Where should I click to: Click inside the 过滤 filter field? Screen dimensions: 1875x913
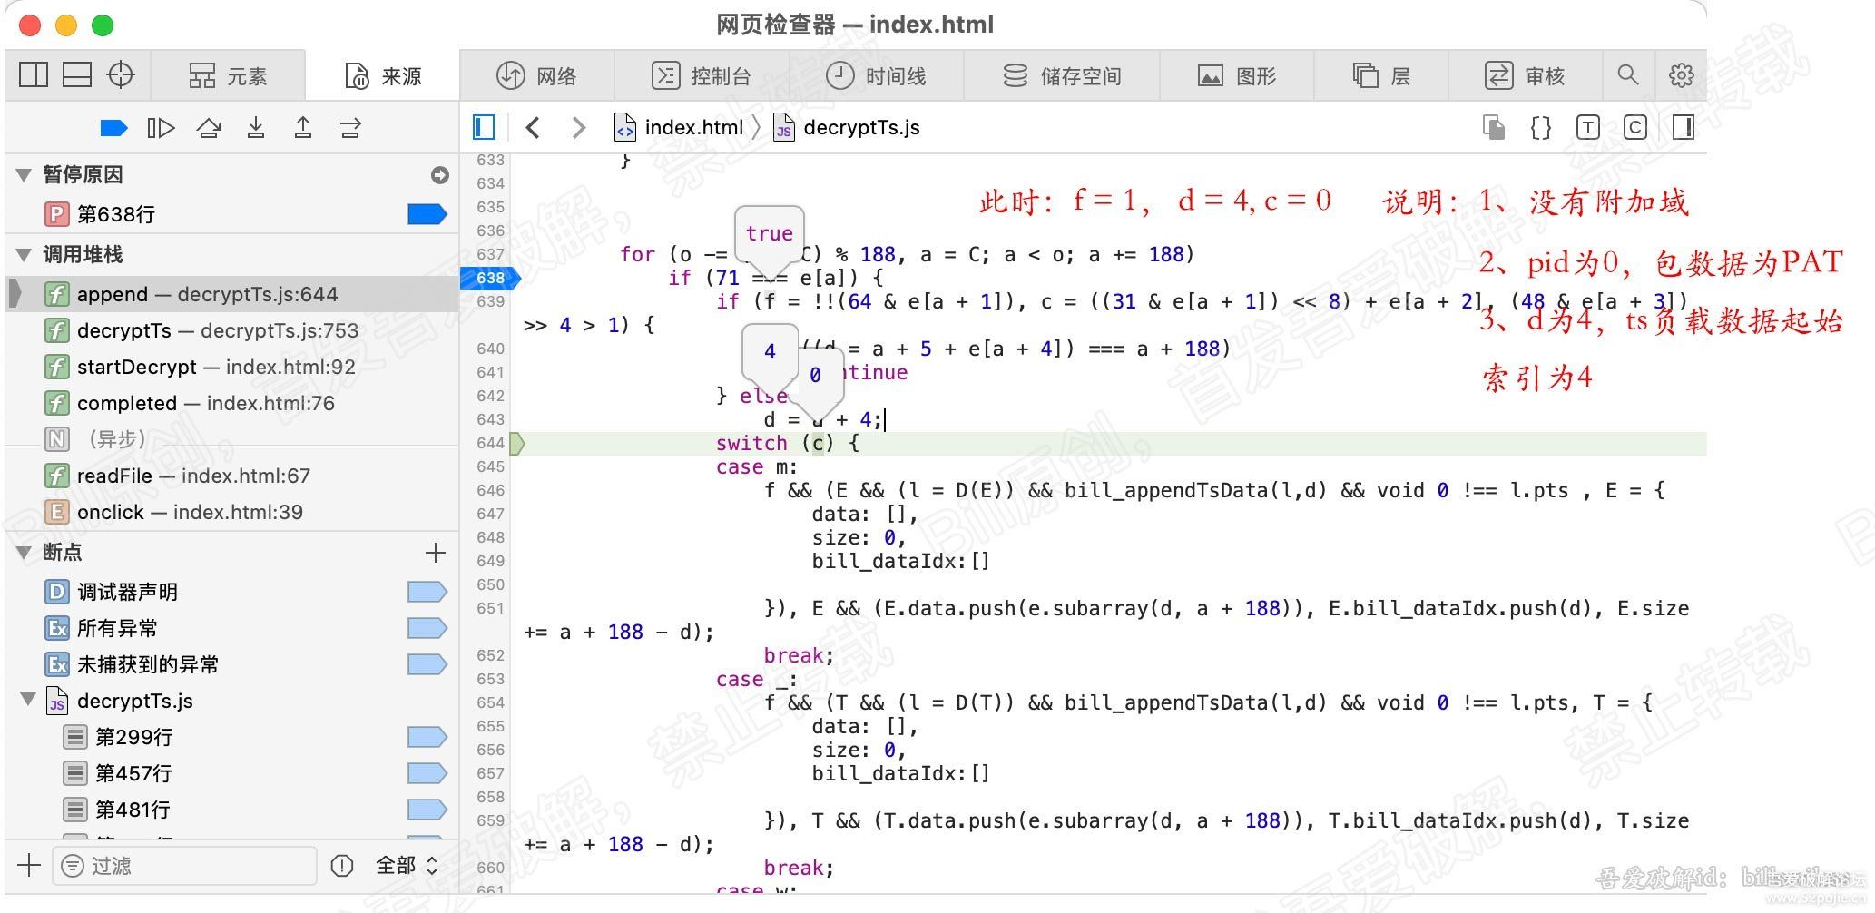click(x=182, y=865)
